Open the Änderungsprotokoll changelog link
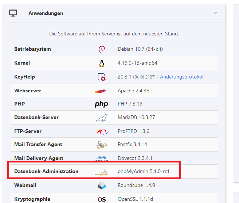Viewport: 239px width, 203px height. 182,77
